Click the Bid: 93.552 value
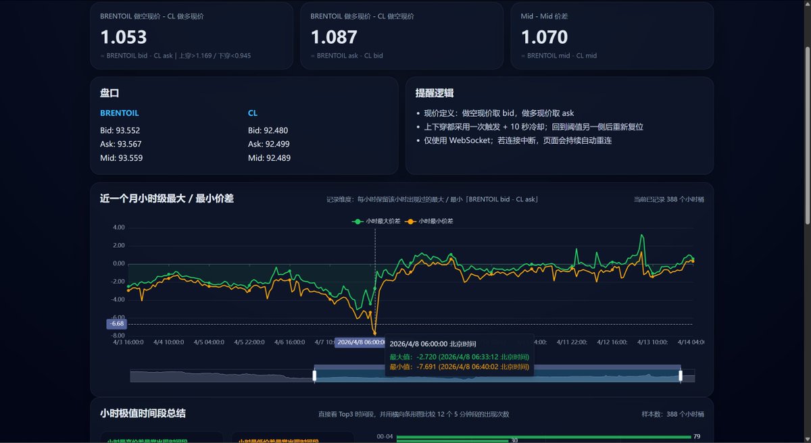811x443 pixels. [120, 130]
